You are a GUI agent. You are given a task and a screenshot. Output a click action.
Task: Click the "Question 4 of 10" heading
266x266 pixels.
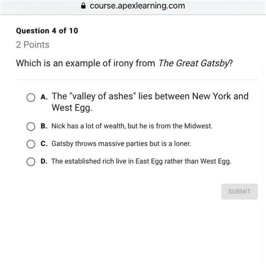(47, 31)
